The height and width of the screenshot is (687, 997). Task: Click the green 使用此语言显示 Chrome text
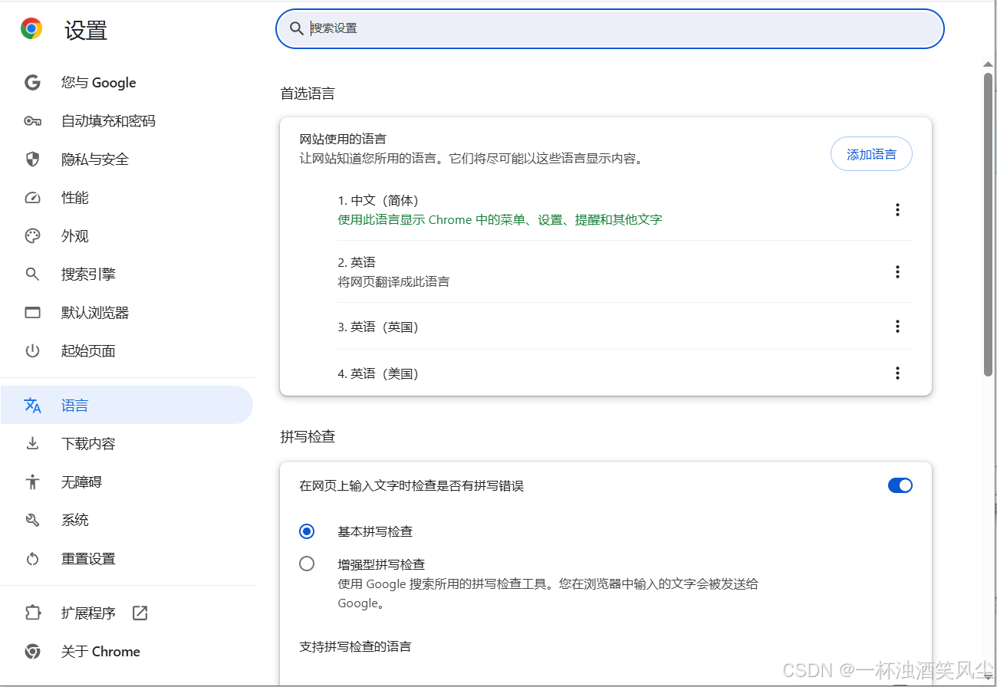[500, 219]
